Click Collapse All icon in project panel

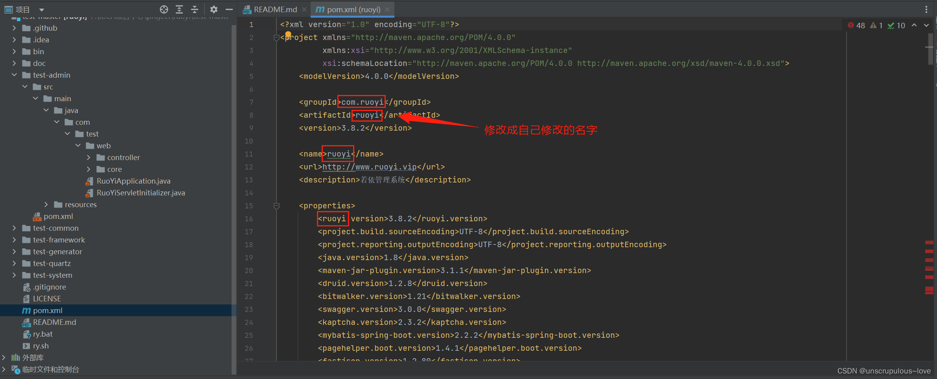click(x=195, y=9)
